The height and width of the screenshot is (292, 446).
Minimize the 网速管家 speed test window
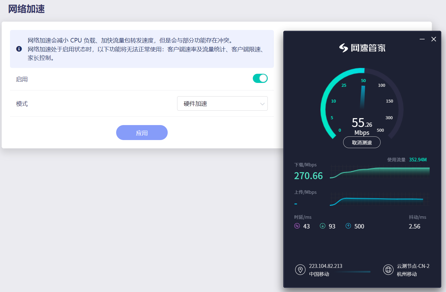pyautogui.click(x=422, y=39)
